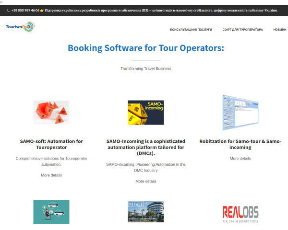Open the REALOBS booking system logo
This screenshot has height=230, width=288.
pyautogui.click(x=240, y=214)
